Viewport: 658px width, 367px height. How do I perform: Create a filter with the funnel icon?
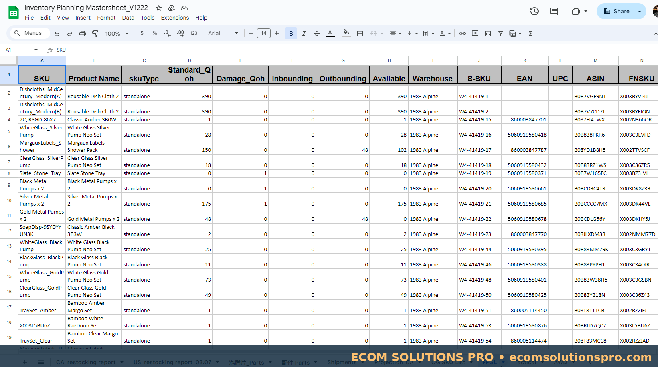[501, 34]
